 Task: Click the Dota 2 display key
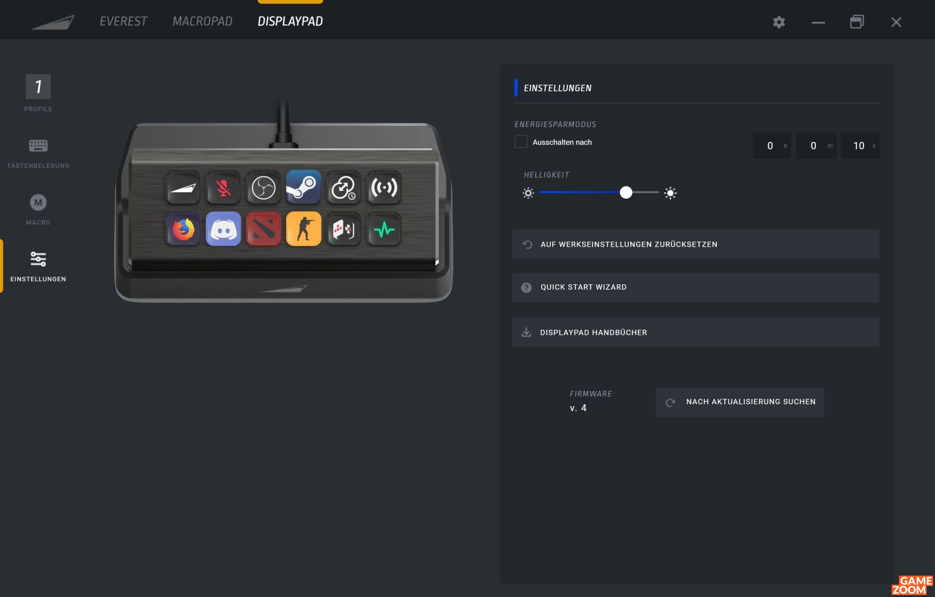coord(263,229)
